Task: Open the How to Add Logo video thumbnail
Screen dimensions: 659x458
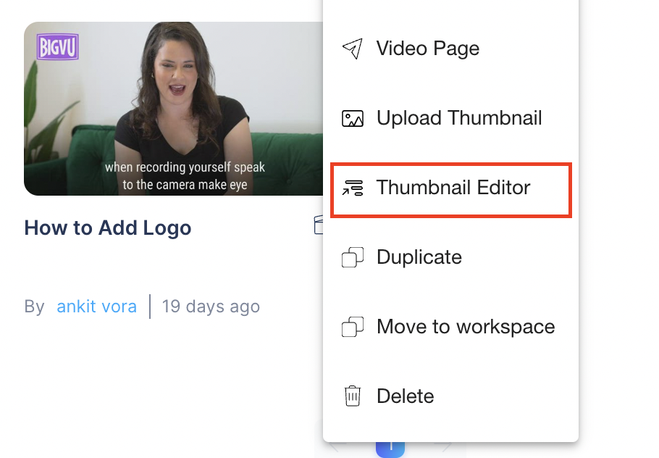Action: 173,109
